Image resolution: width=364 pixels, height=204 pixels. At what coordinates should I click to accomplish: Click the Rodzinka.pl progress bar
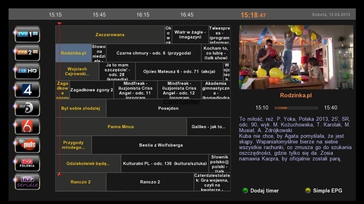tap(296, 108)
